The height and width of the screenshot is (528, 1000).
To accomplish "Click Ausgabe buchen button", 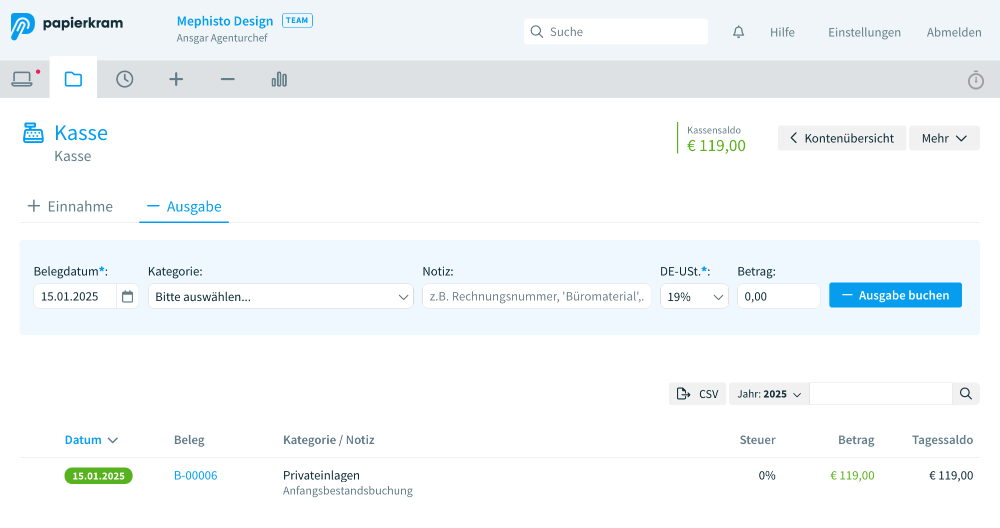I will (x=895, y=295).
